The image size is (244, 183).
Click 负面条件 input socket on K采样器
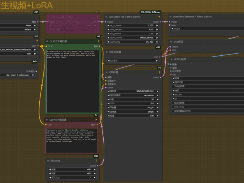click(x=106, y=84)
